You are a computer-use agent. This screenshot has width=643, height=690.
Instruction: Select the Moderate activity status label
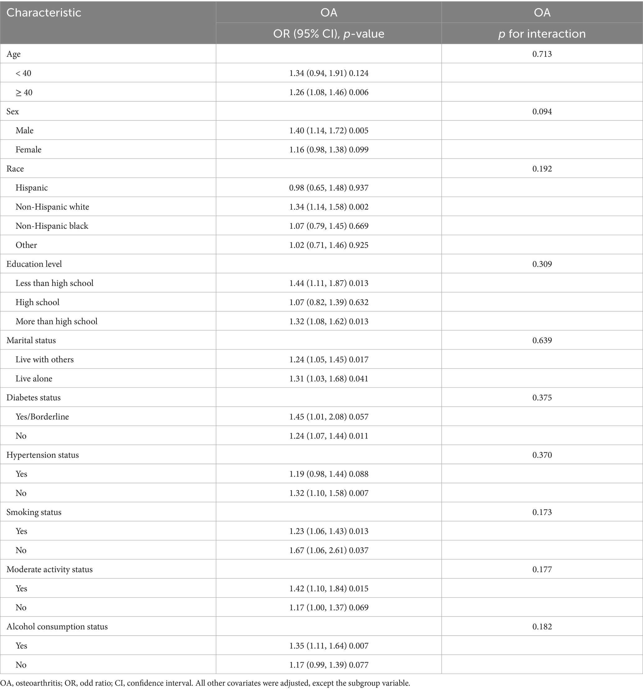point(50,570)
